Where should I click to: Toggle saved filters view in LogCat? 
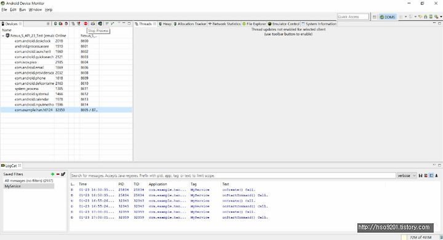[431, 175]
